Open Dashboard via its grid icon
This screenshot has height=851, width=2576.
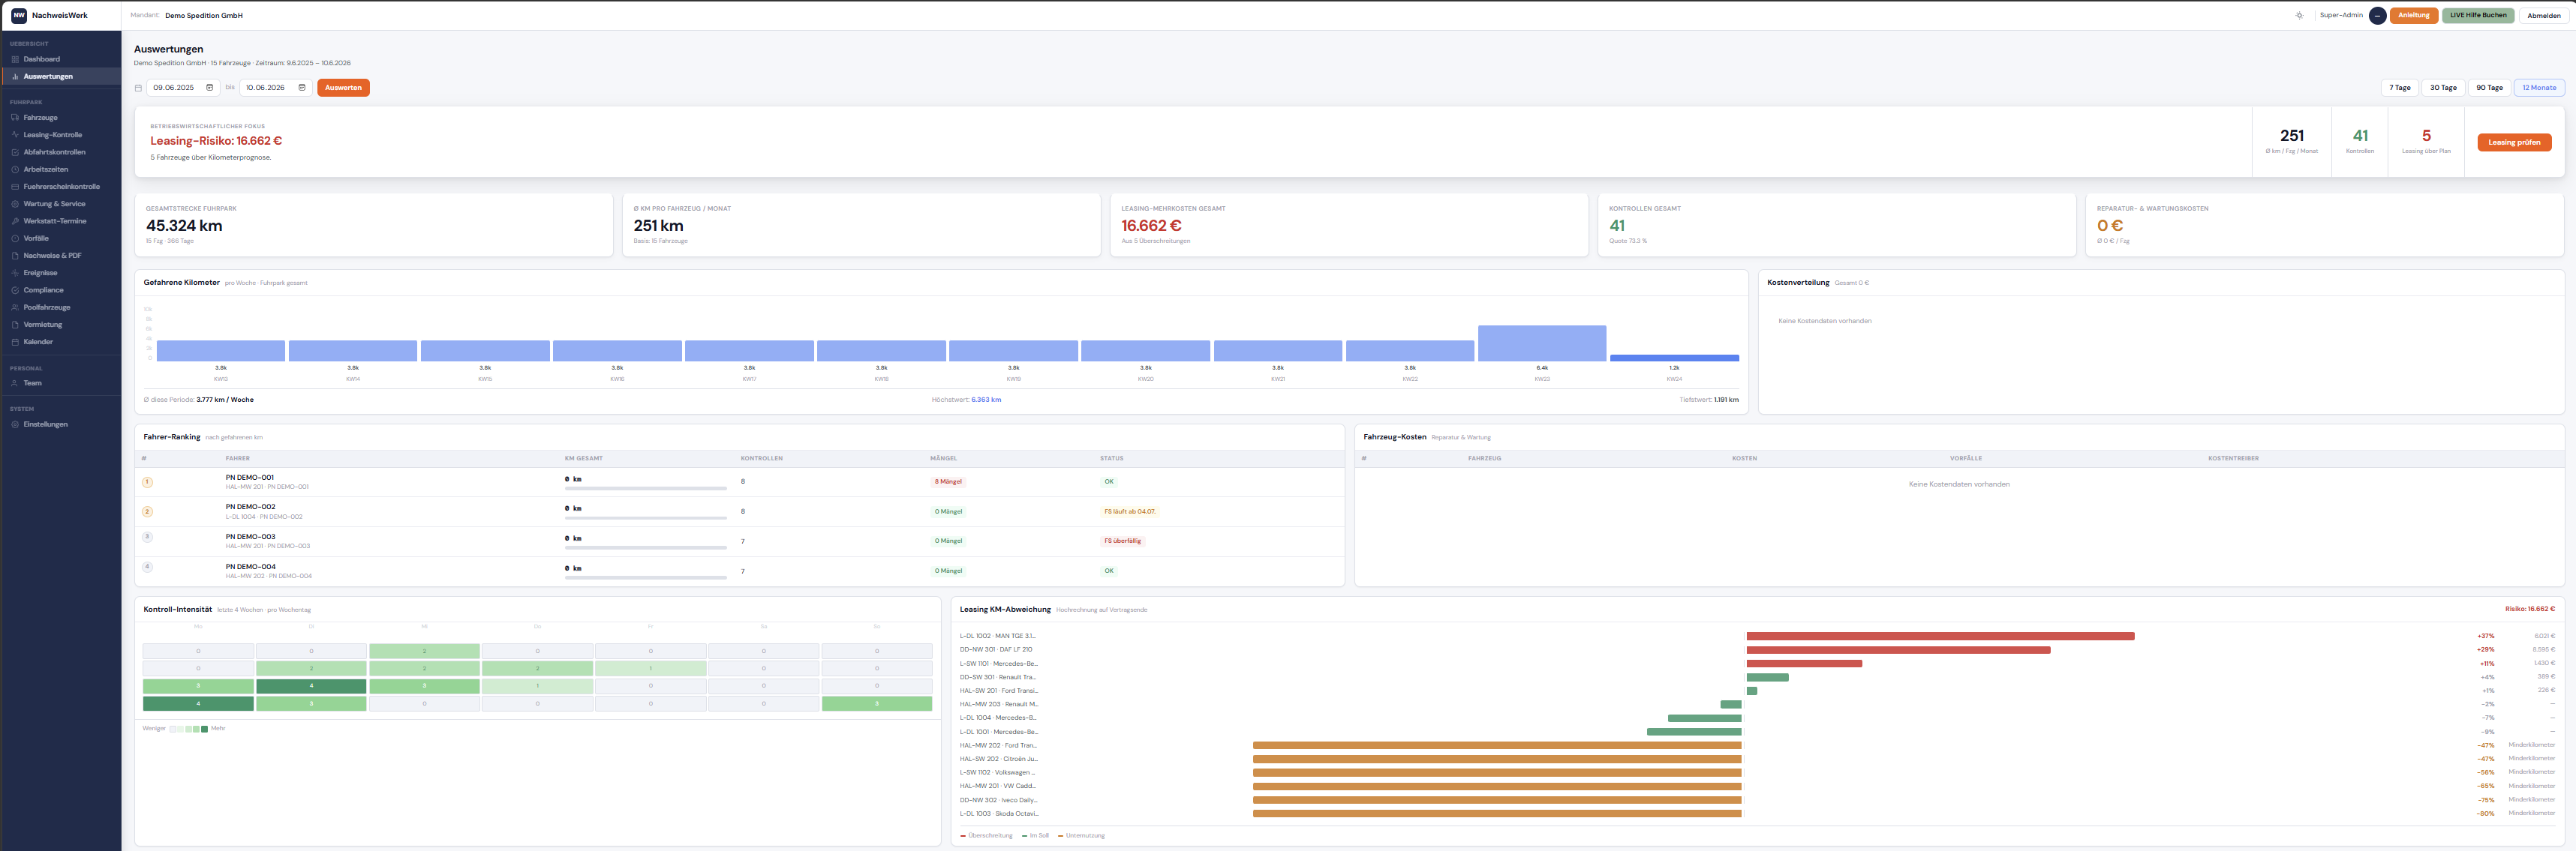(15, 59)
